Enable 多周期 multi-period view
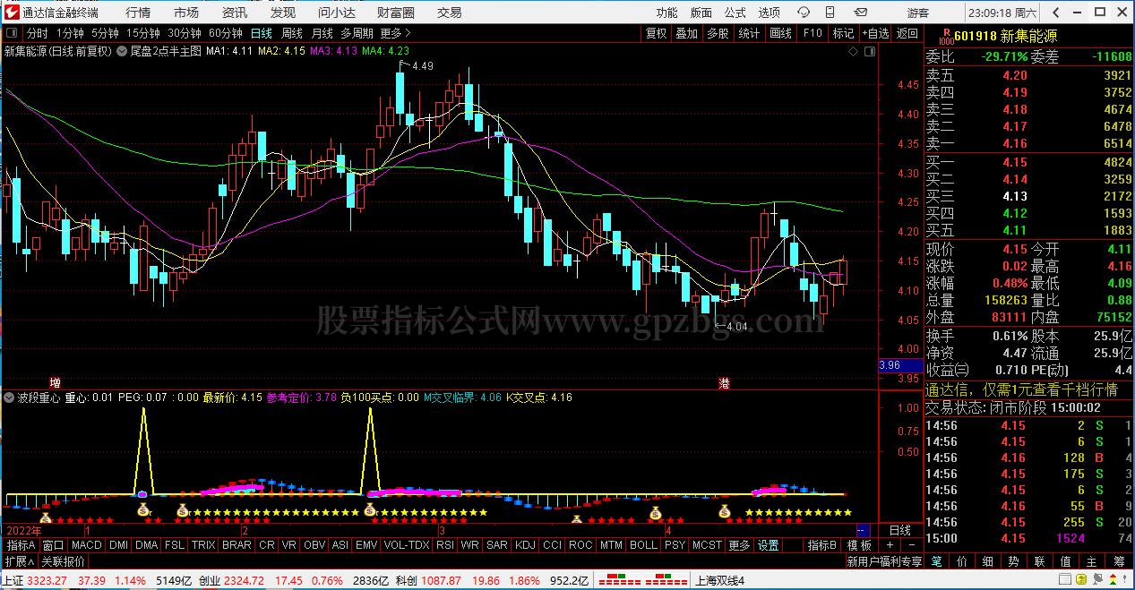The height and width of the screenshot is (590, 1135). pos(357,33)
